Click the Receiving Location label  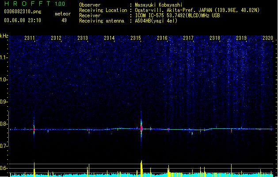(x=103, y=10)
